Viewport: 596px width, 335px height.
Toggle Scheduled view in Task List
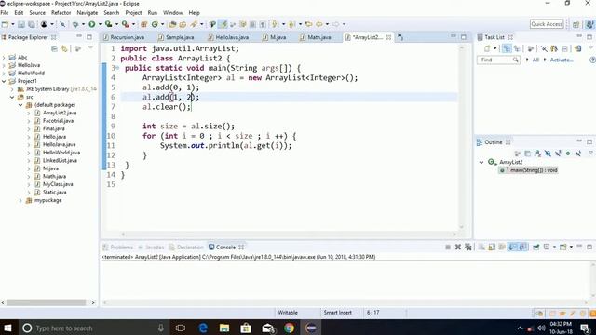point(517,48)
